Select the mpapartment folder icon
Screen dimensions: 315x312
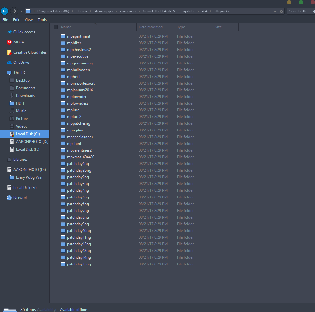coord(63,36)
